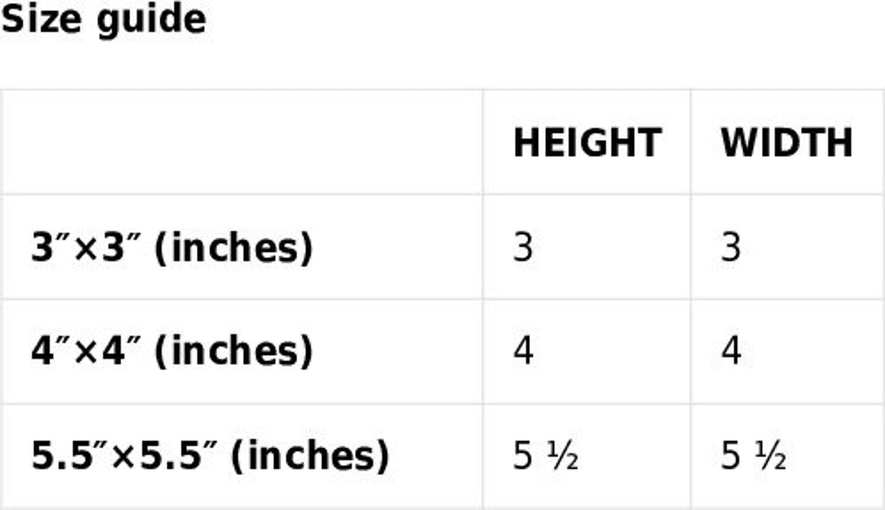The image size is (885, 510).
Task: Click the height value 4 cell
Action: click(x=523, y=351)
